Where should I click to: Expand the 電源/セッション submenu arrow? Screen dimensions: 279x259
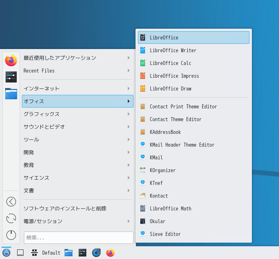tap(128, 221)
